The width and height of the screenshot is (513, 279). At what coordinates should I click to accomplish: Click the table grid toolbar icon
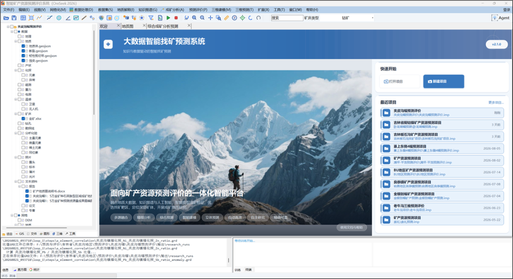(x=23, y=18)
